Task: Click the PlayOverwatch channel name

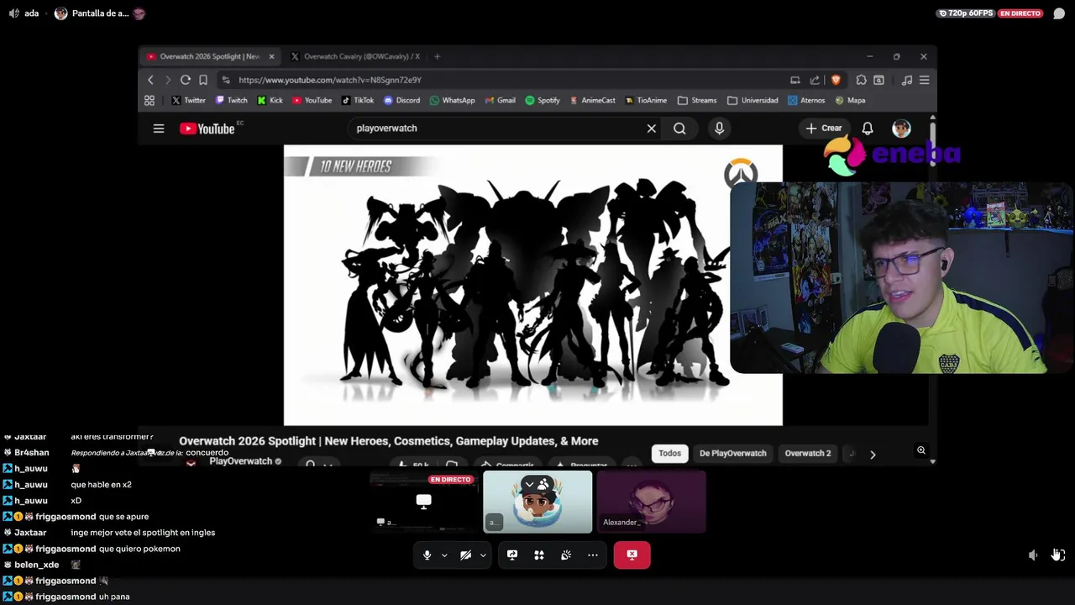Action: tap(241, 461)
